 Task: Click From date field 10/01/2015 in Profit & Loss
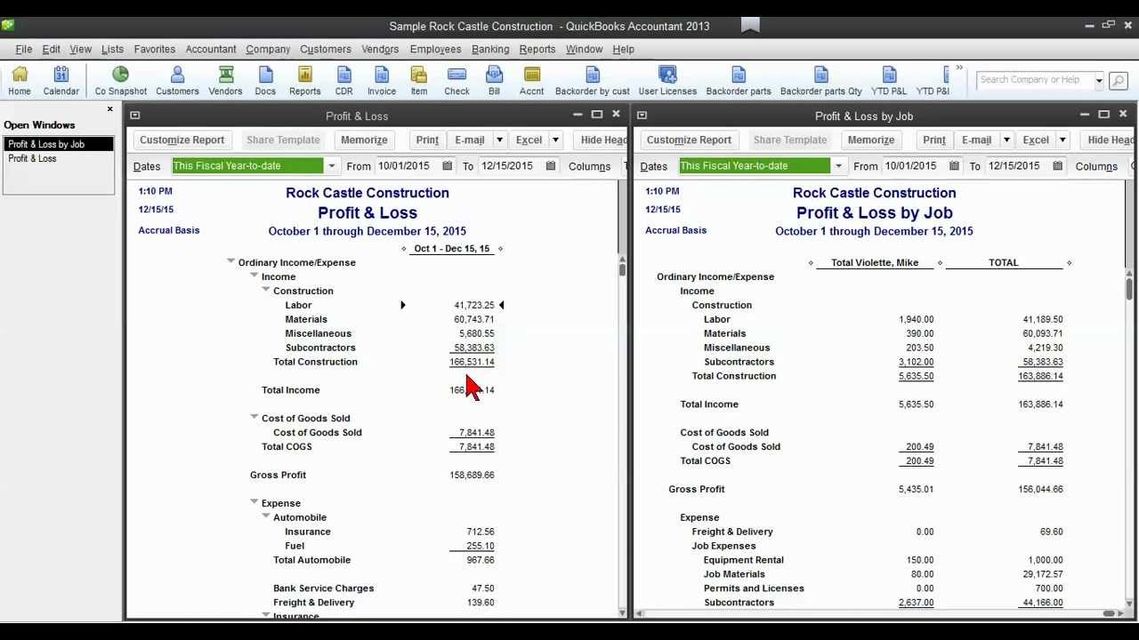[x=407, y=165]
